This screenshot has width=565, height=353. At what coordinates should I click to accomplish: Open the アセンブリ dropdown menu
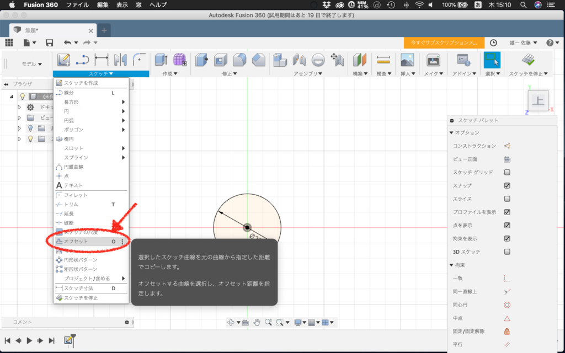coord(308,73)
